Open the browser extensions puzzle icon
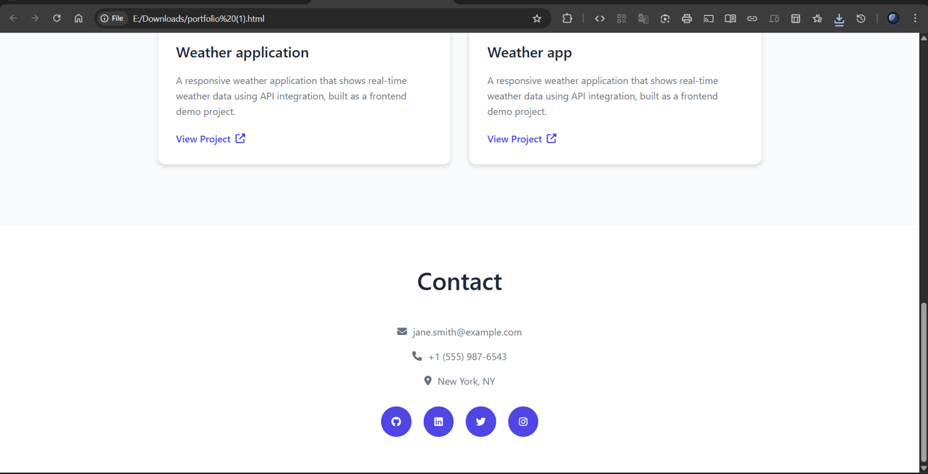928x474 pixels. click(567, 19)
